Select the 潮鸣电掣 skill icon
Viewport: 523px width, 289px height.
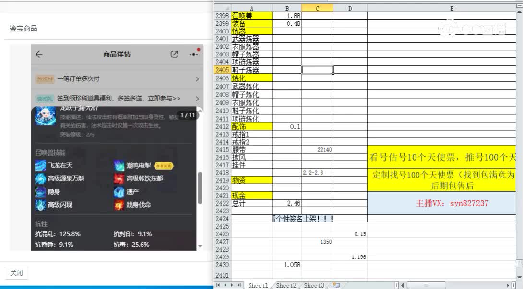click(x=119, y=166)
